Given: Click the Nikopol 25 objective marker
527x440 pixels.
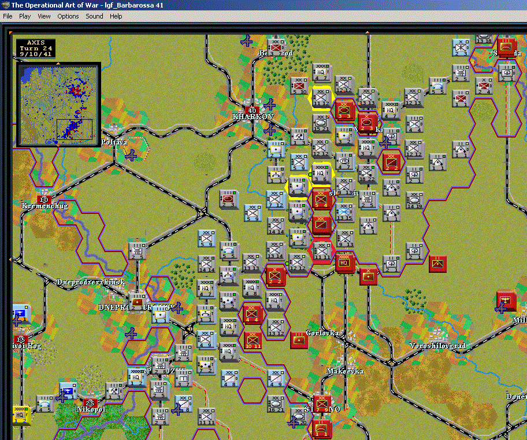Looking at the screenshot, I should [x=90, y=403].
